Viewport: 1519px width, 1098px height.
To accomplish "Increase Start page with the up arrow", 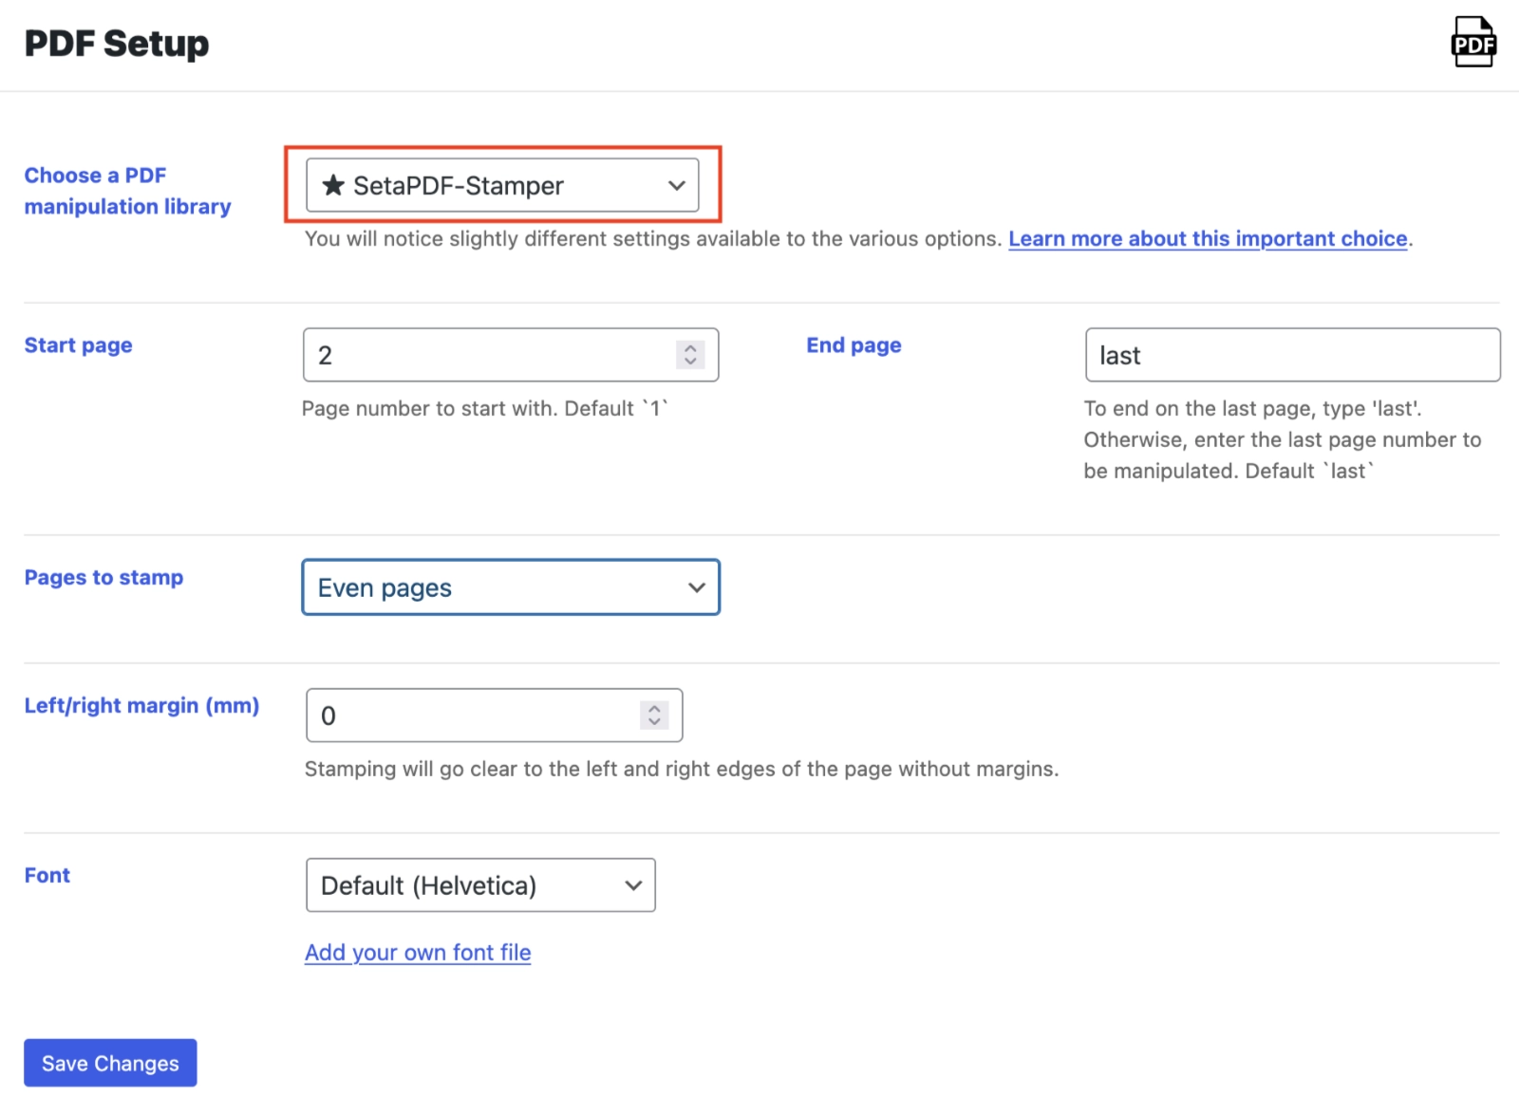I will click(x=690, y=348).
